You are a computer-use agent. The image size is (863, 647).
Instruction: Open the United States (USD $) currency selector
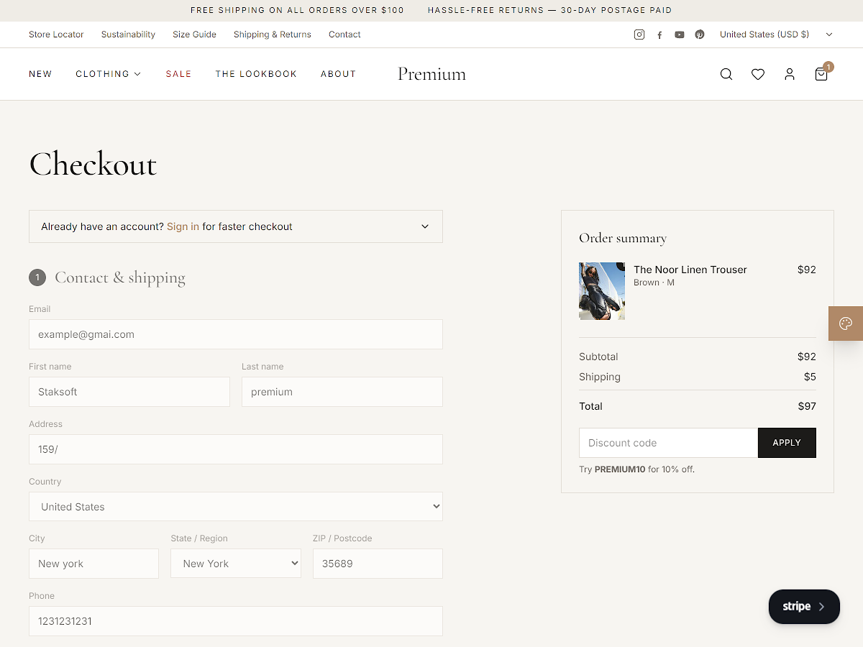click(x=776, y=35)
